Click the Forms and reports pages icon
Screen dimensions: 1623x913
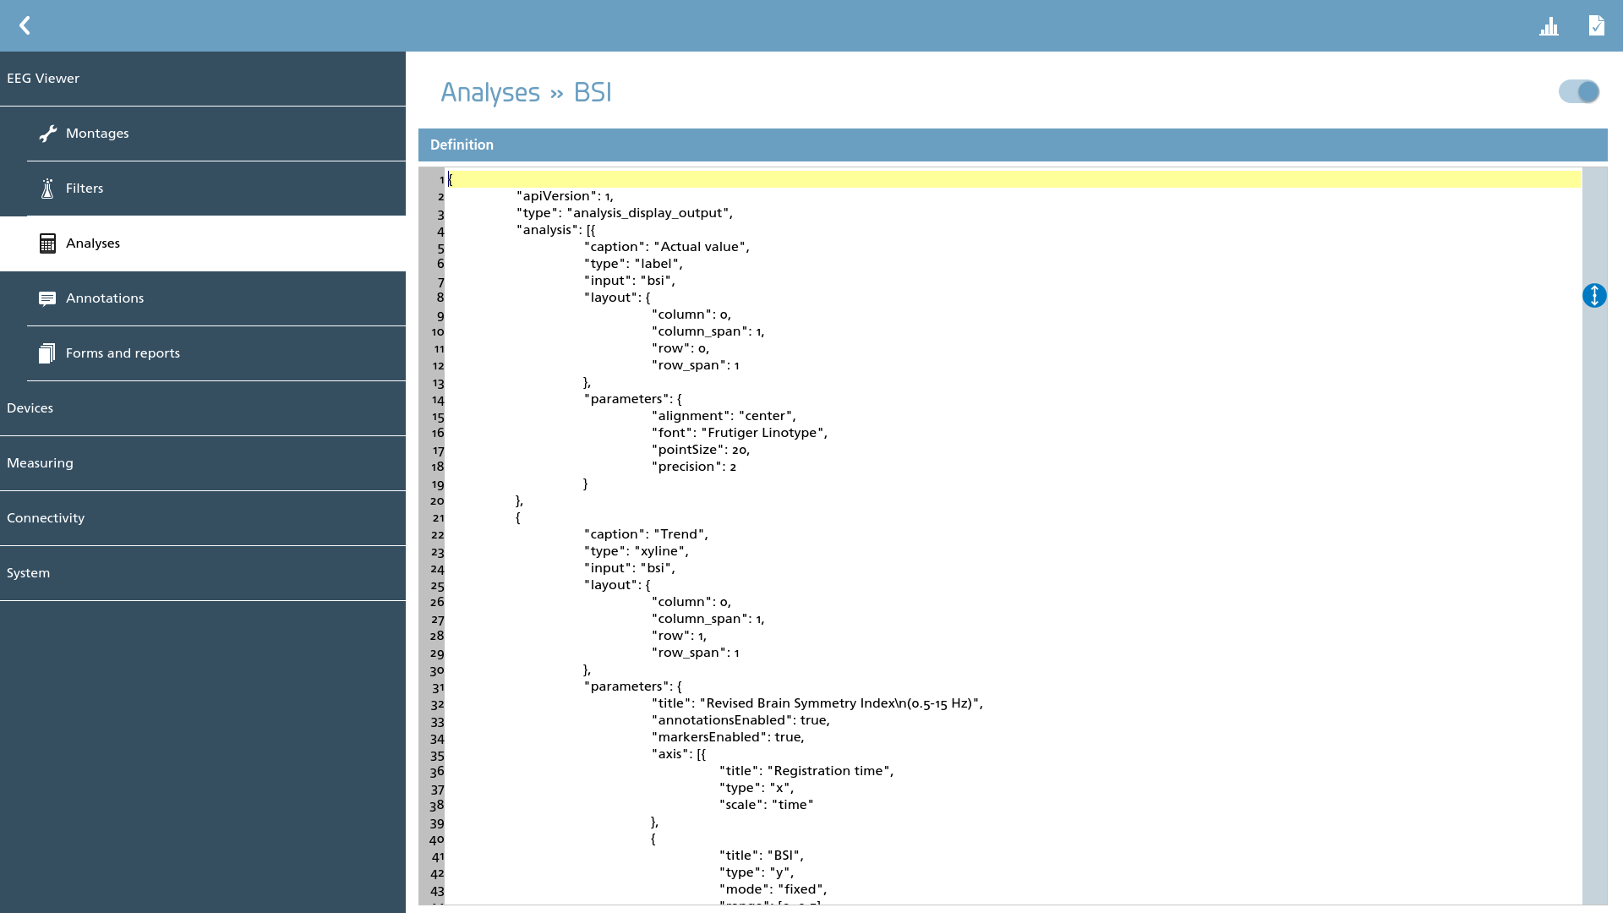click(47, 353)
